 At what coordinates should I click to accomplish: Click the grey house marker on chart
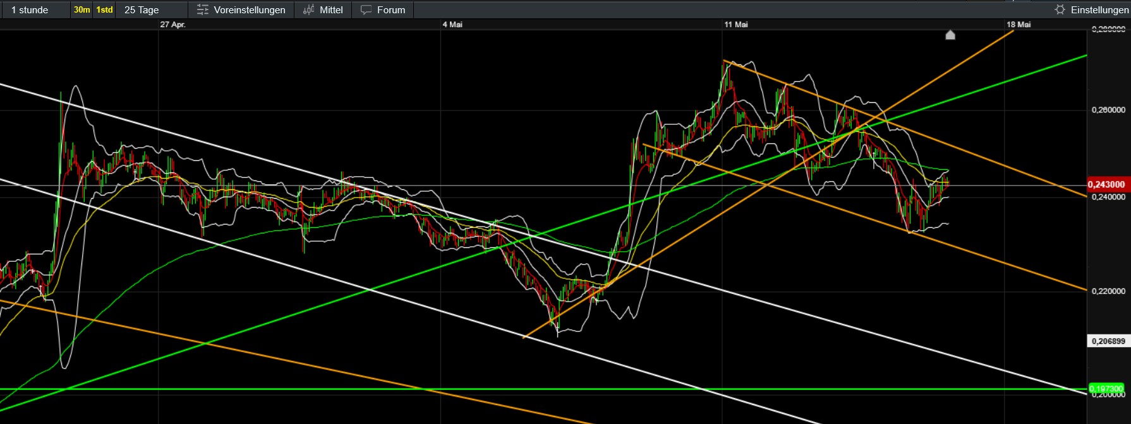click(x=950, y=35)
